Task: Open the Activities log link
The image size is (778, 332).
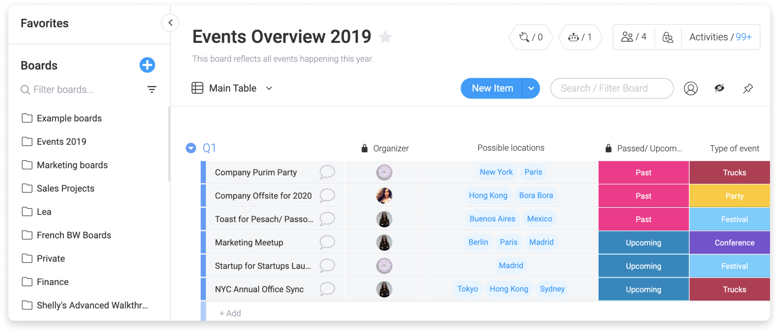Action: click(x=720, y=37)
